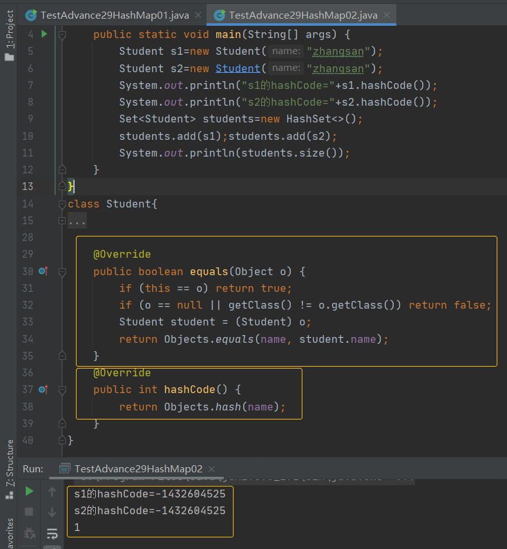
Task: Click the @Override annotation above hashCode
Action: (122, 373)
